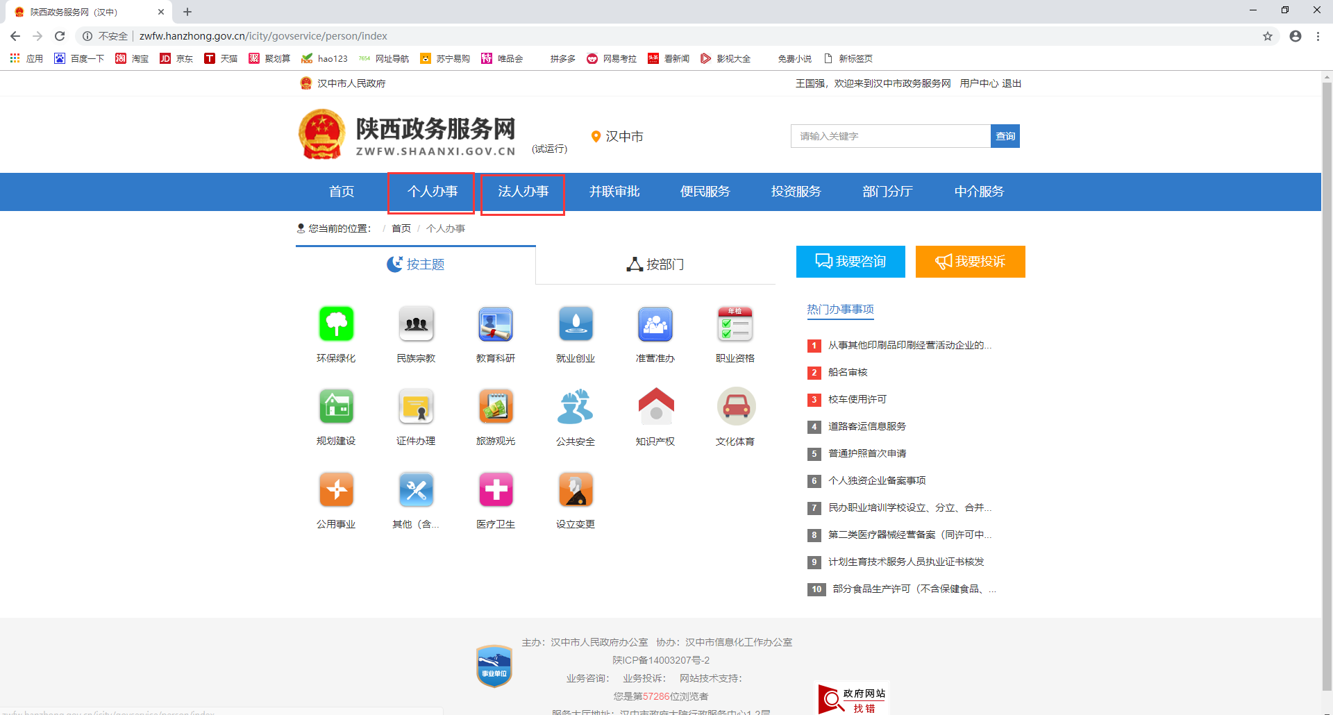Select the 民族宗教 service icon

416,324
